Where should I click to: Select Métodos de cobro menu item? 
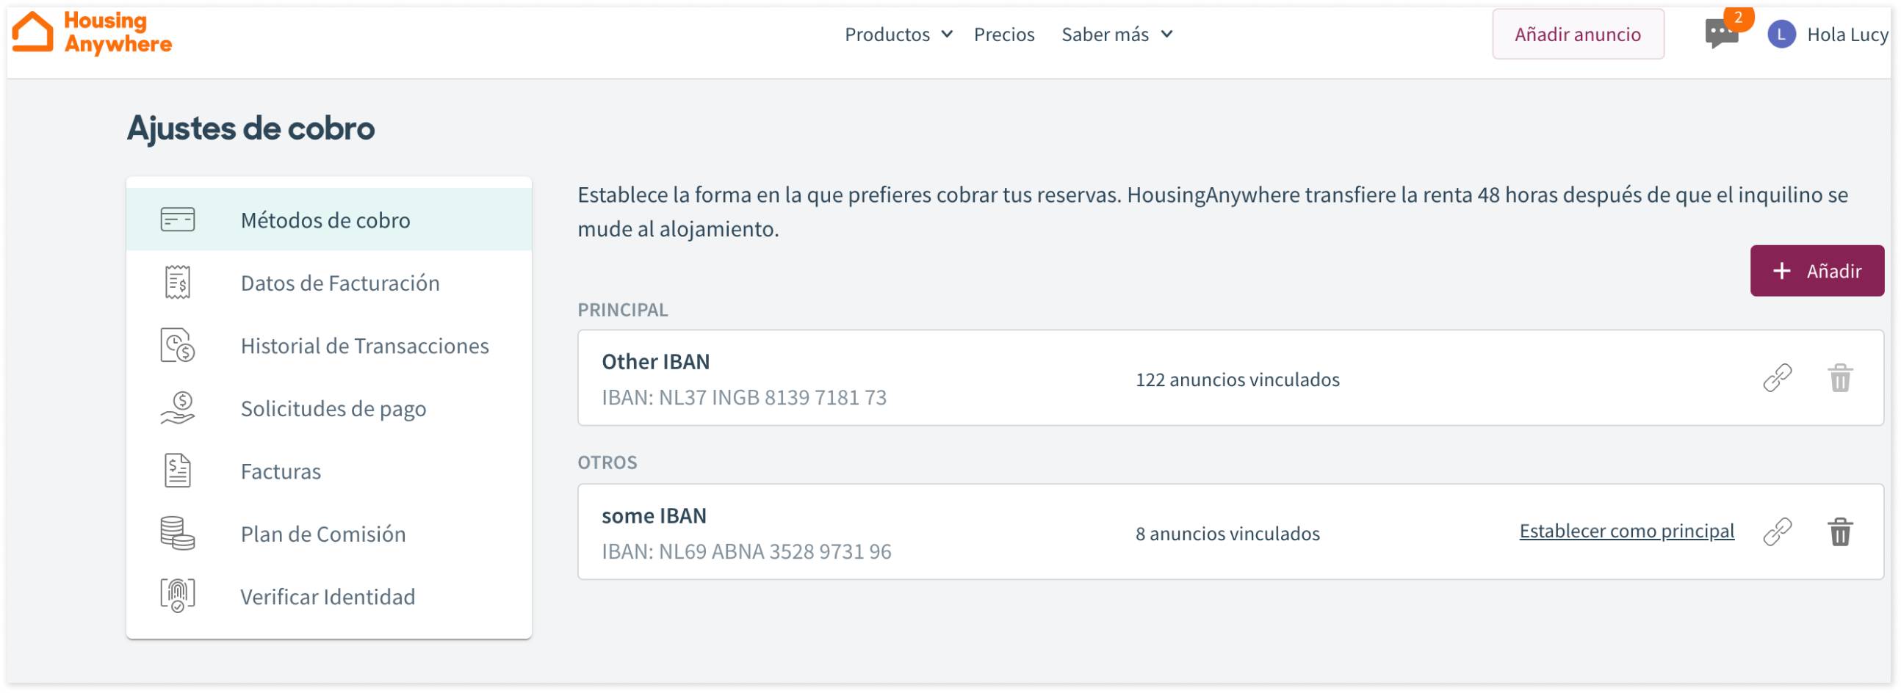point(329,219)
